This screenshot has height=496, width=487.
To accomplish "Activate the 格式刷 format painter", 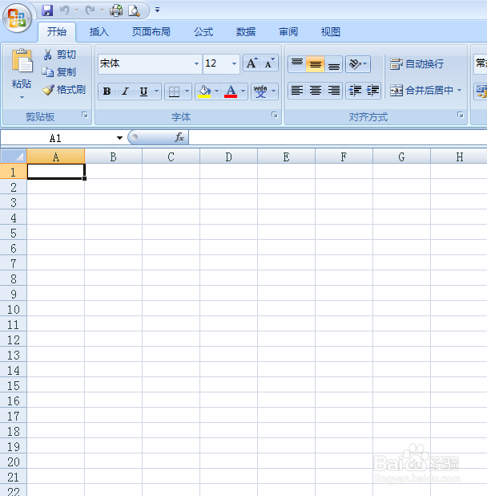I will pyautogui.click(x=64, y=90).
